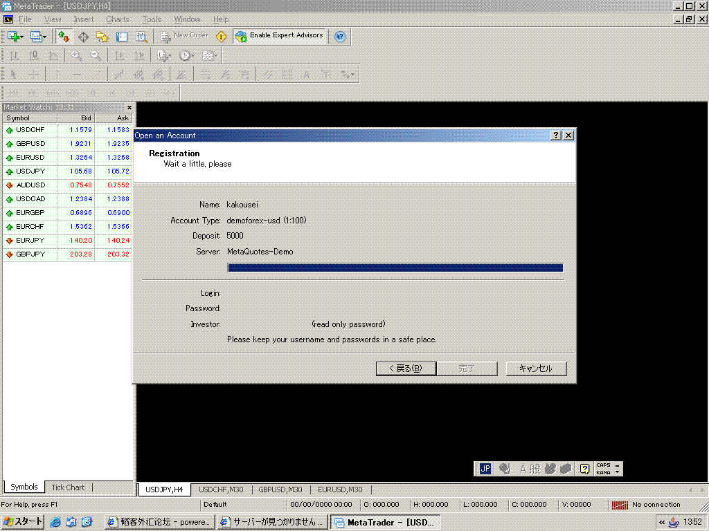The height and width of the screenshot is (531, 709).
Task: Click the No connection status indicator
Action: point(646,505)
